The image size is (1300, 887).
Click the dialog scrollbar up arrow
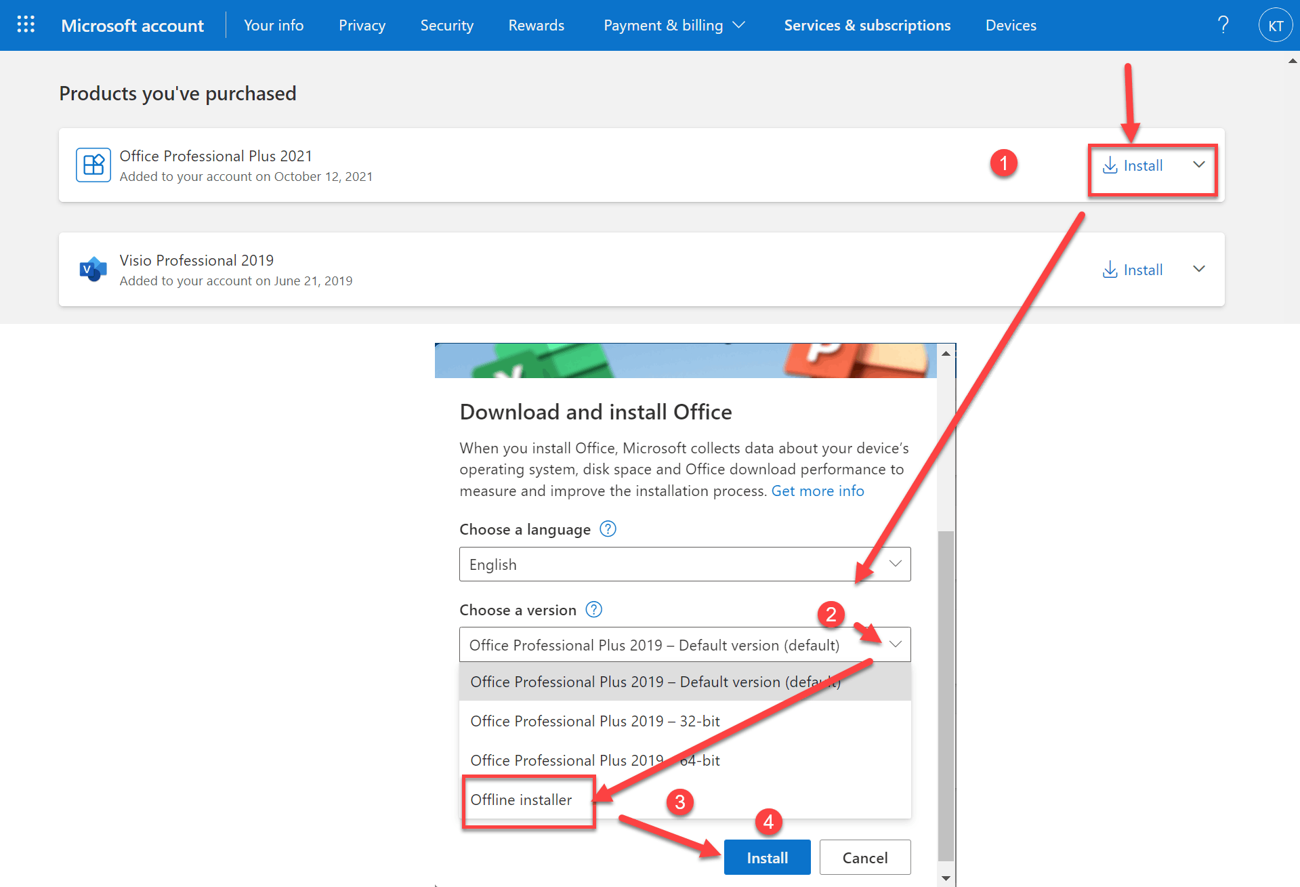(946, 353)
